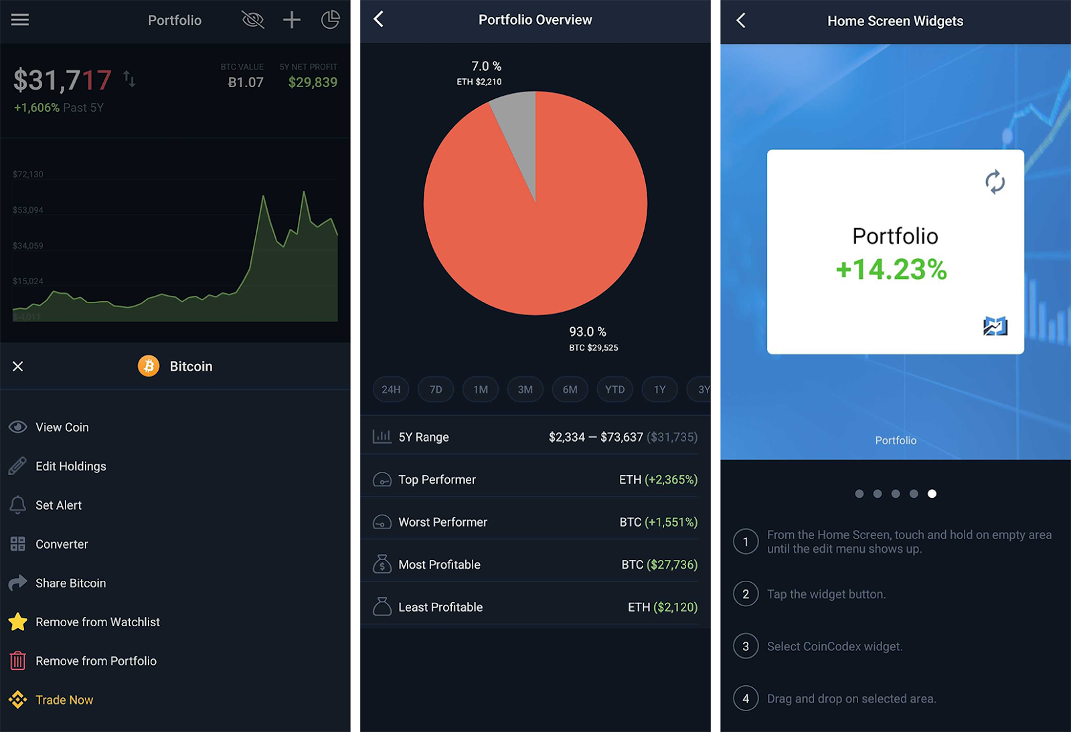Follow the Trade Now link

click(x=64, y=700)
